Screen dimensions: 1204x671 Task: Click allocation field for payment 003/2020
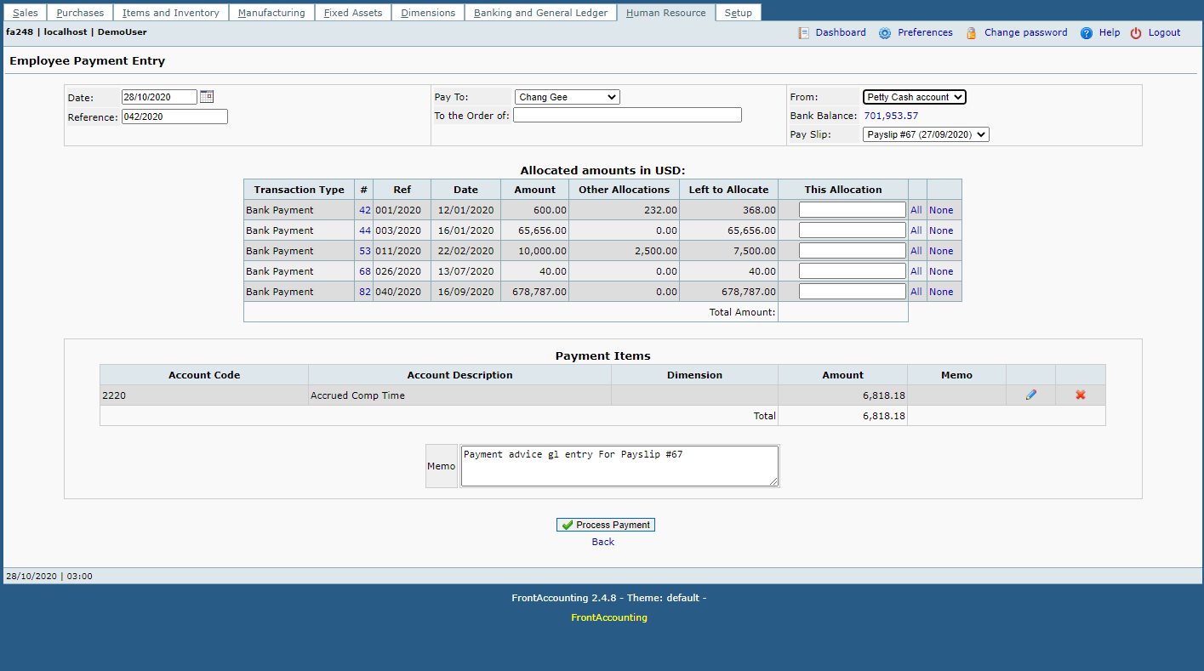[x=853, y=230]
